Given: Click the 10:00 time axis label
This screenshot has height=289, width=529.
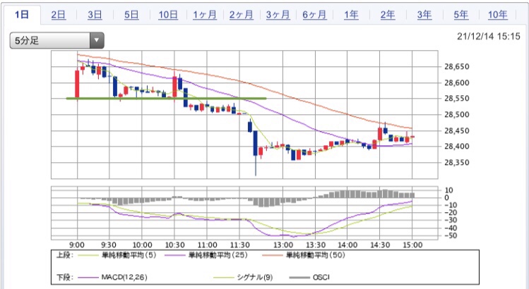Looking at the screenshot, I should pyautogui.click(x=142, y=245).
